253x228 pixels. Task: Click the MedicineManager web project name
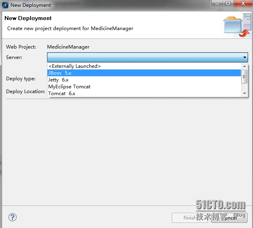(x=68, y=47)
